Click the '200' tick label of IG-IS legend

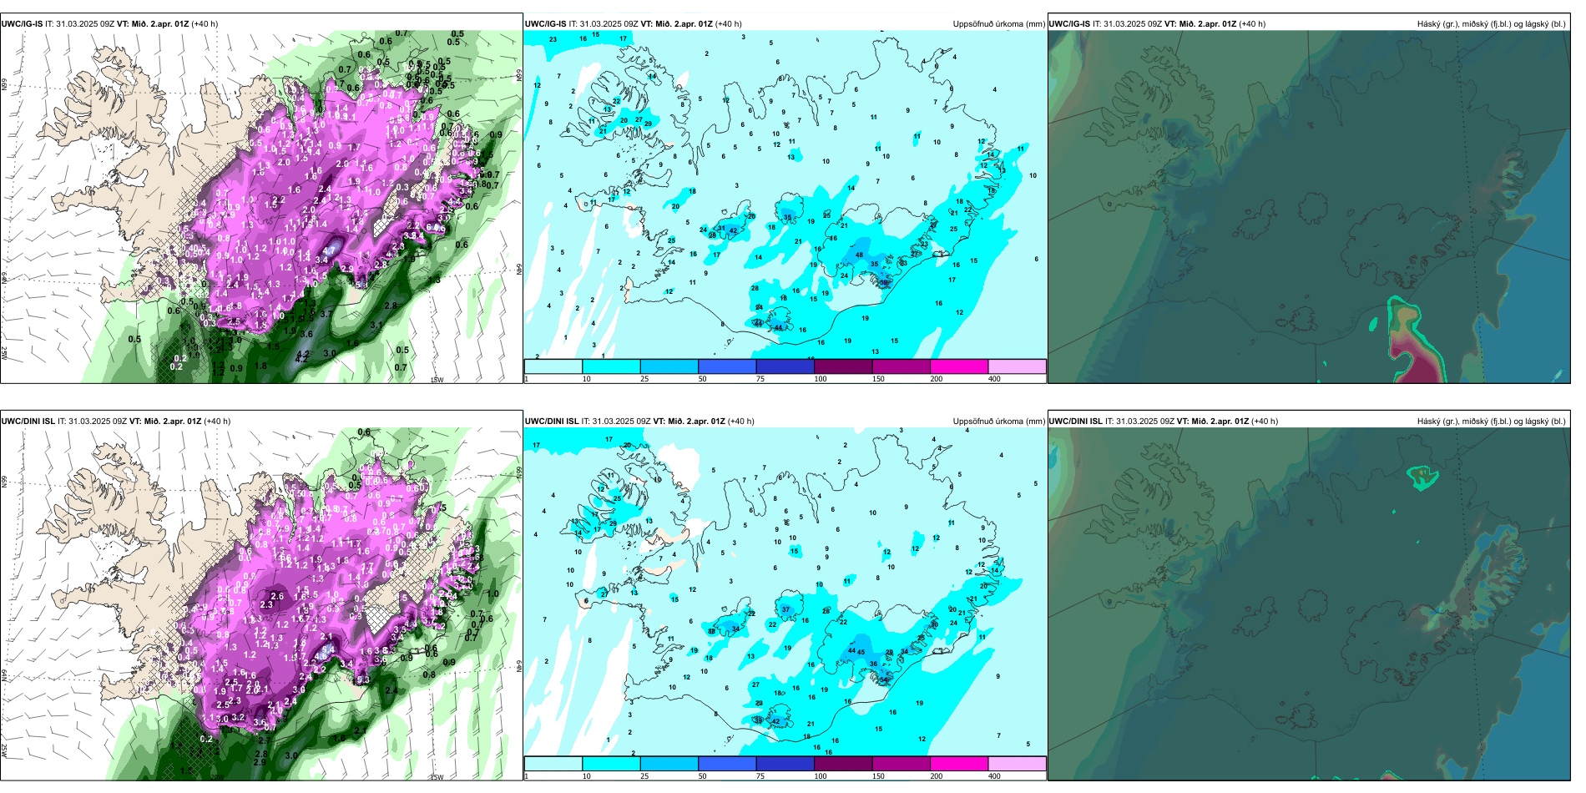coord(937,379)
